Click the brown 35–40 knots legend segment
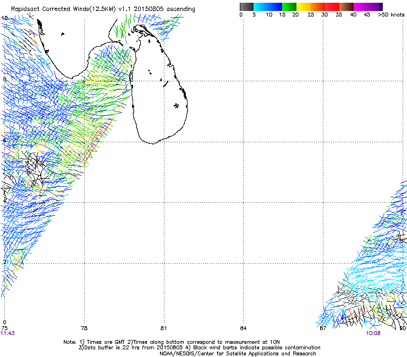The height and width of the screenshot is (357, 407). click(346, 7)
